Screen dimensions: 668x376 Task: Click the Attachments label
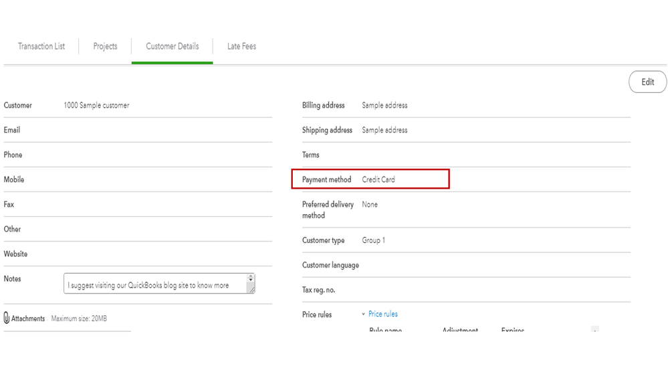click(x=28, y=318)
